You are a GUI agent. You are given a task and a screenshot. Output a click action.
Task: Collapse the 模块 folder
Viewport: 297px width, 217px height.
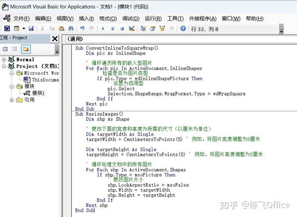12,87
